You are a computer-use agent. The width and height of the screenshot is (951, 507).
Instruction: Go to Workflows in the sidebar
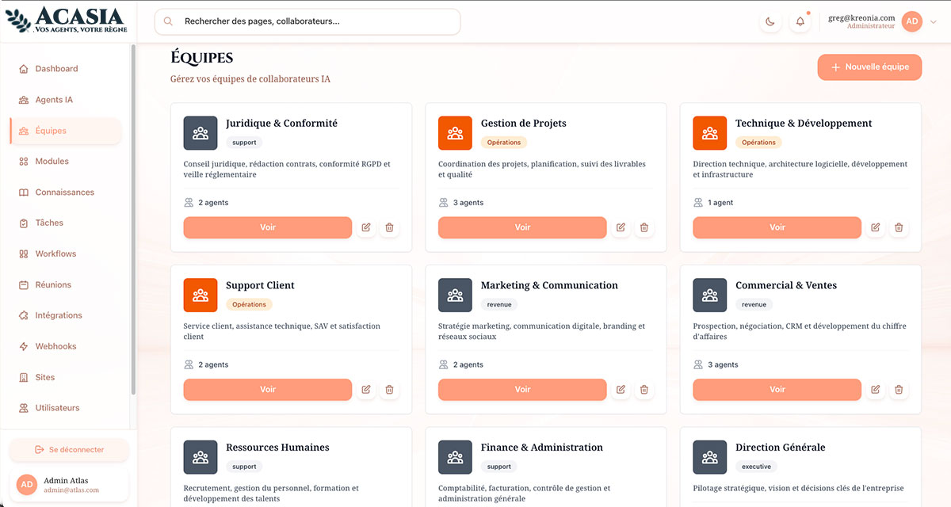55,253
